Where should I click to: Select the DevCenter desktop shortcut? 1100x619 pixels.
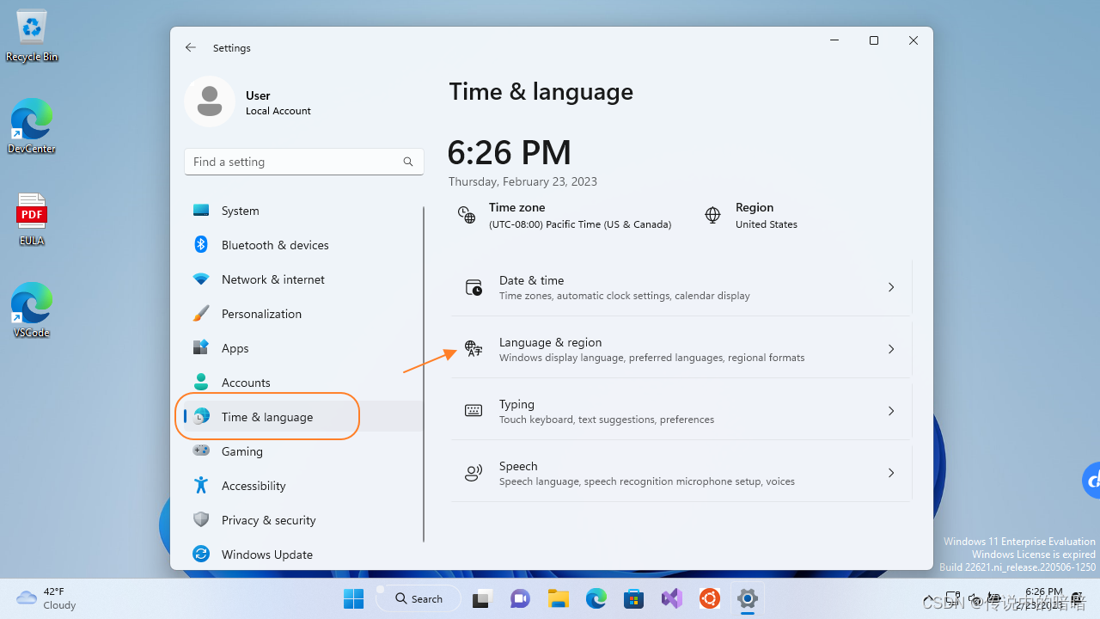click(32, 126)
